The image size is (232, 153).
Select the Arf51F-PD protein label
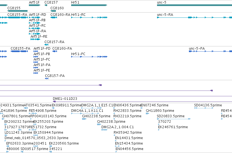(x=42, y=49)
